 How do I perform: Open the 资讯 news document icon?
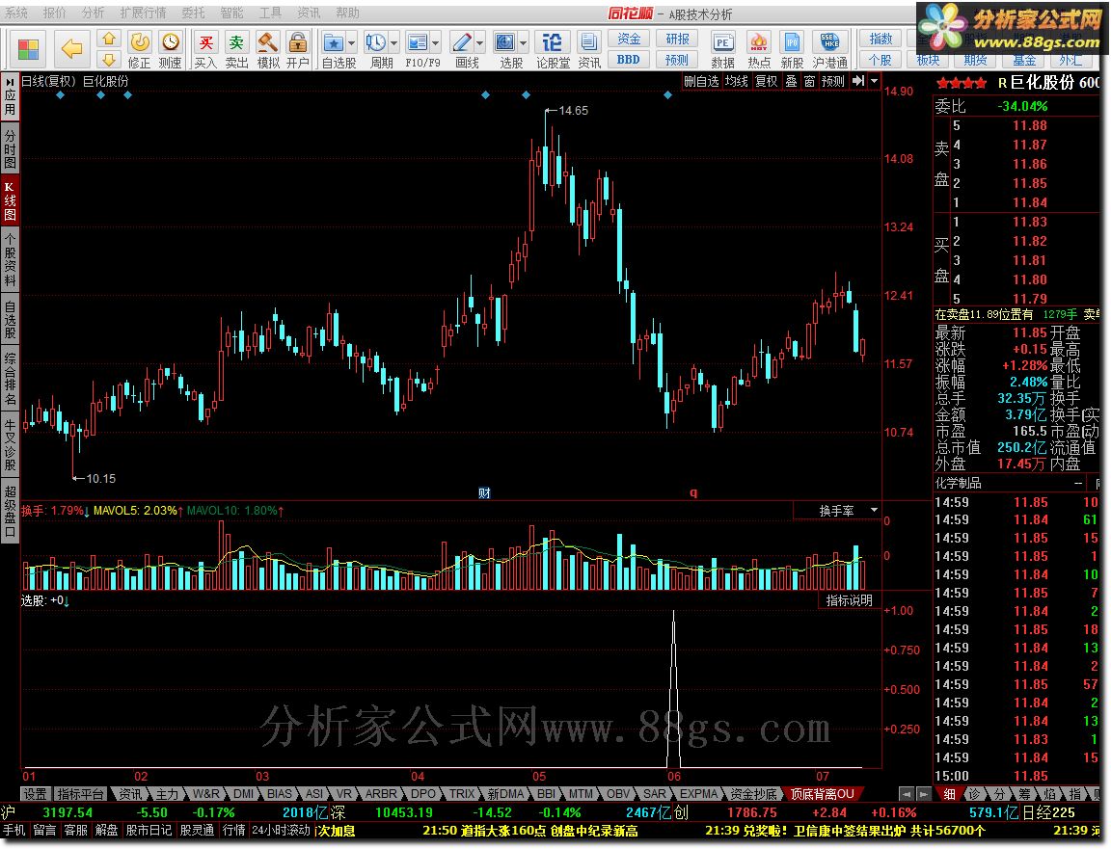click(x=588, y=42)
